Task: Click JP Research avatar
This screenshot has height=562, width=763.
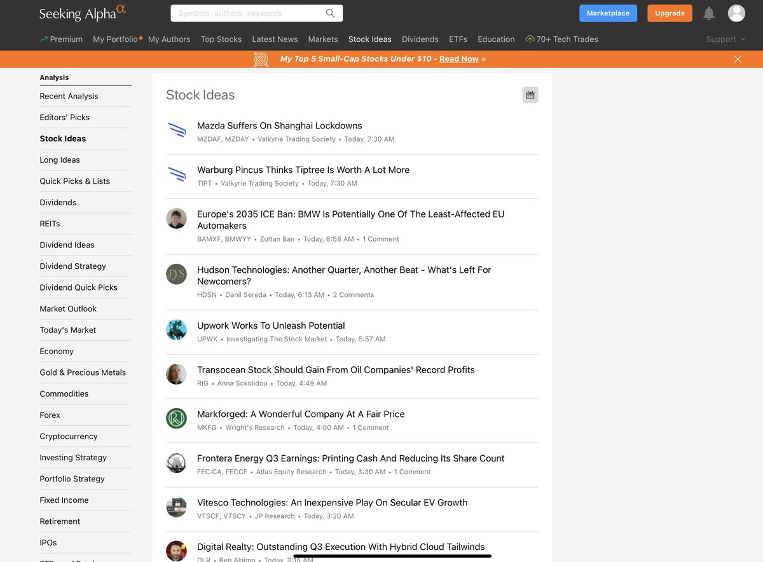Action: tap(177, 507)
